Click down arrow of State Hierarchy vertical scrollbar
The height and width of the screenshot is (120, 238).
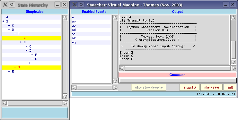tap(65, 96)
